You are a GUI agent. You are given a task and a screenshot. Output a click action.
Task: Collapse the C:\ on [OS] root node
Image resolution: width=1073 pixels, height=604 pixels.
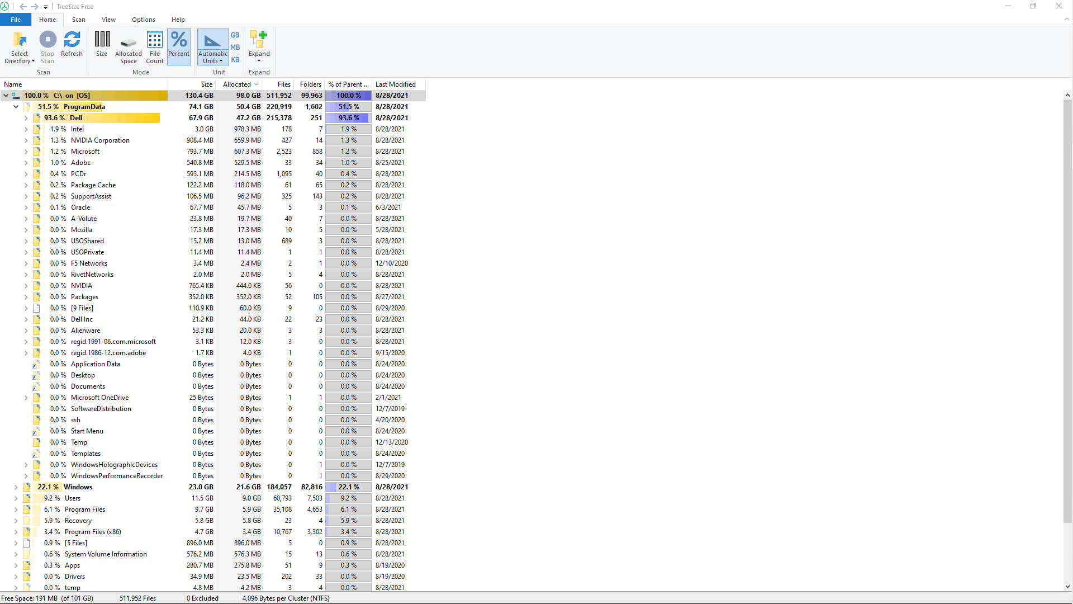point(6,96)
